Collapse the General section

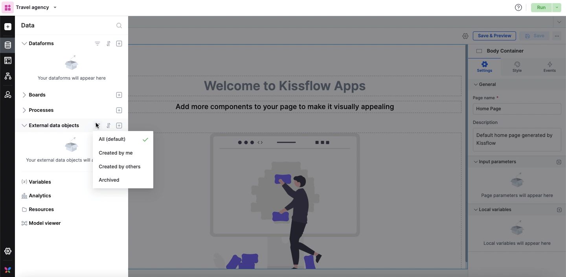(476, 84)
